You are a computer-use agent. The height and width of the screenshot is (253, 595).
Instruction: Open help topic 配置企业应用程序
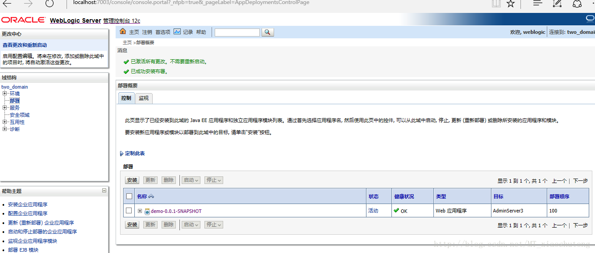pos(28,213)
